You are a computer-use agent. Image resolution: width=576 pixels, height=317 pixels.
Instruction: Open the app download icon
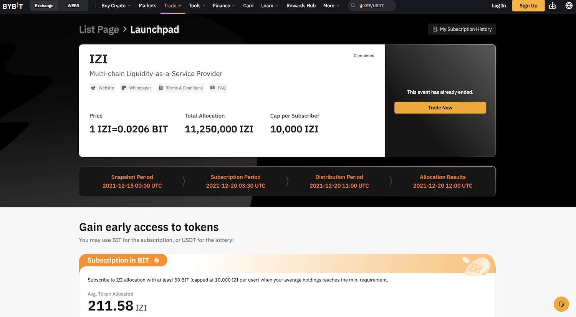552,6
